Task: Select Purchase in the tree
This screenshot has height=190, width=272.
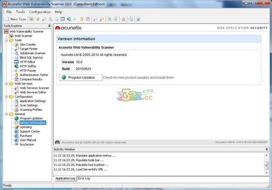Action: click(x=26, y=136)
